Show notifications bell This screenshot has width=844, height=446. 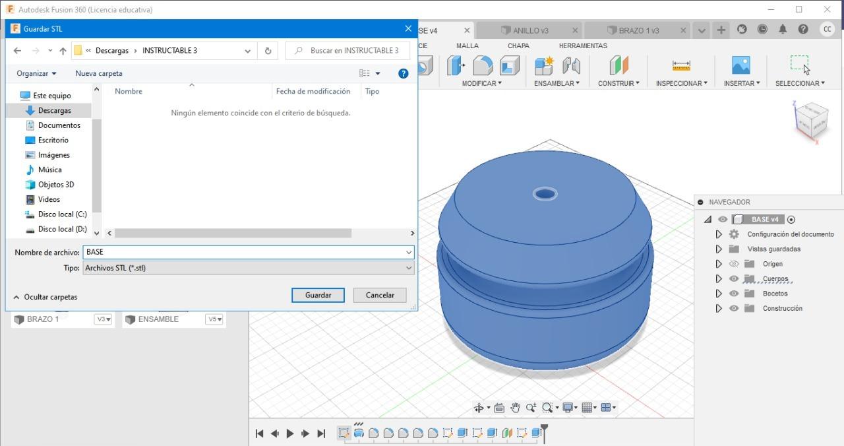pyautogui.click(x=783, y=30)
